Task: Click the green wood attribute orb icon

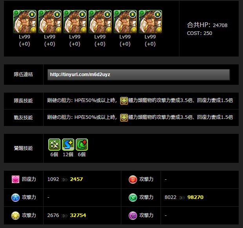Action: [133, 197]
